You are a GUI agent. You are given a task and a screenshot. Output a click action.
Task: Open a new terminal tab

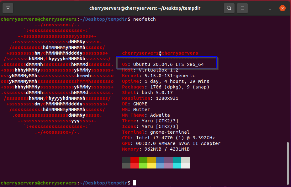[8, 8]
